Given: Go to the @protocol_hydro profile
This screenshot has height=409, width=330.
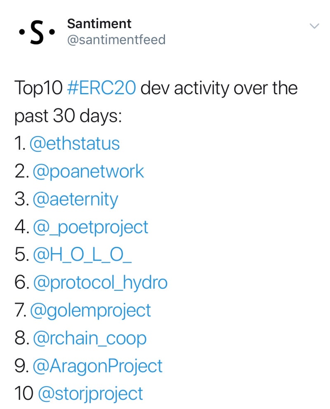Looking at the screenshot, I should [x=100, y=283].
